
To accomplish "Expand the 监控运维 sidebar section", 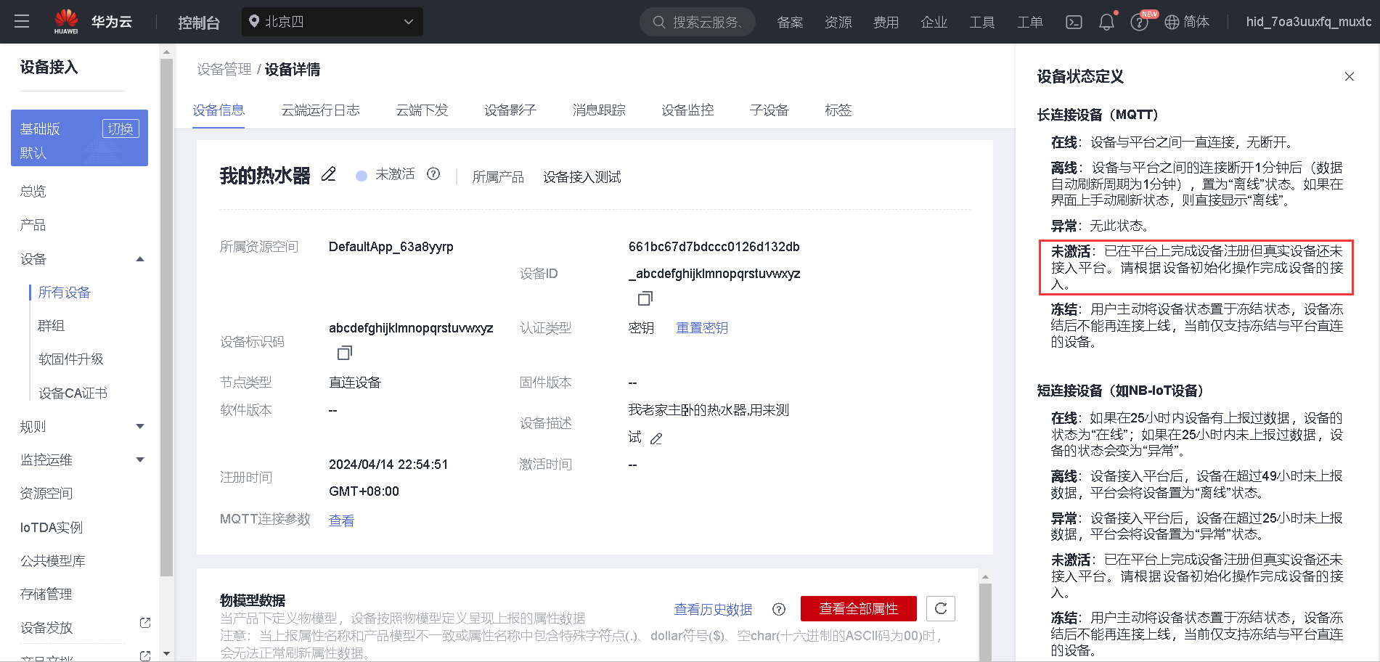I will 140,460.
